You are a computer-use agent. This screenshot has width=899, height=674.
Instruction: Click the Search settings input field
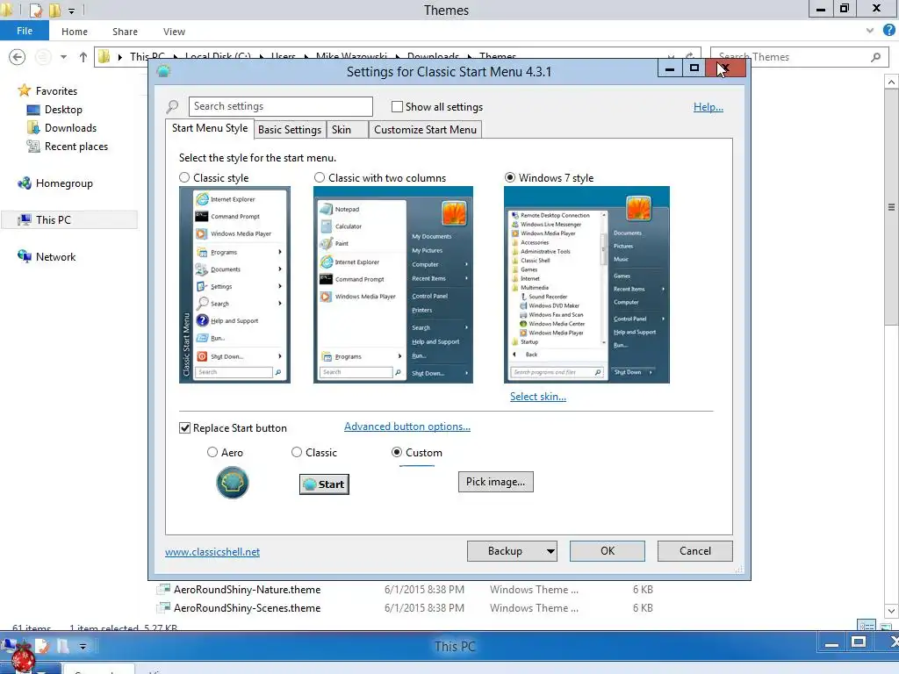pyautogui.click(x=280, y=106)
